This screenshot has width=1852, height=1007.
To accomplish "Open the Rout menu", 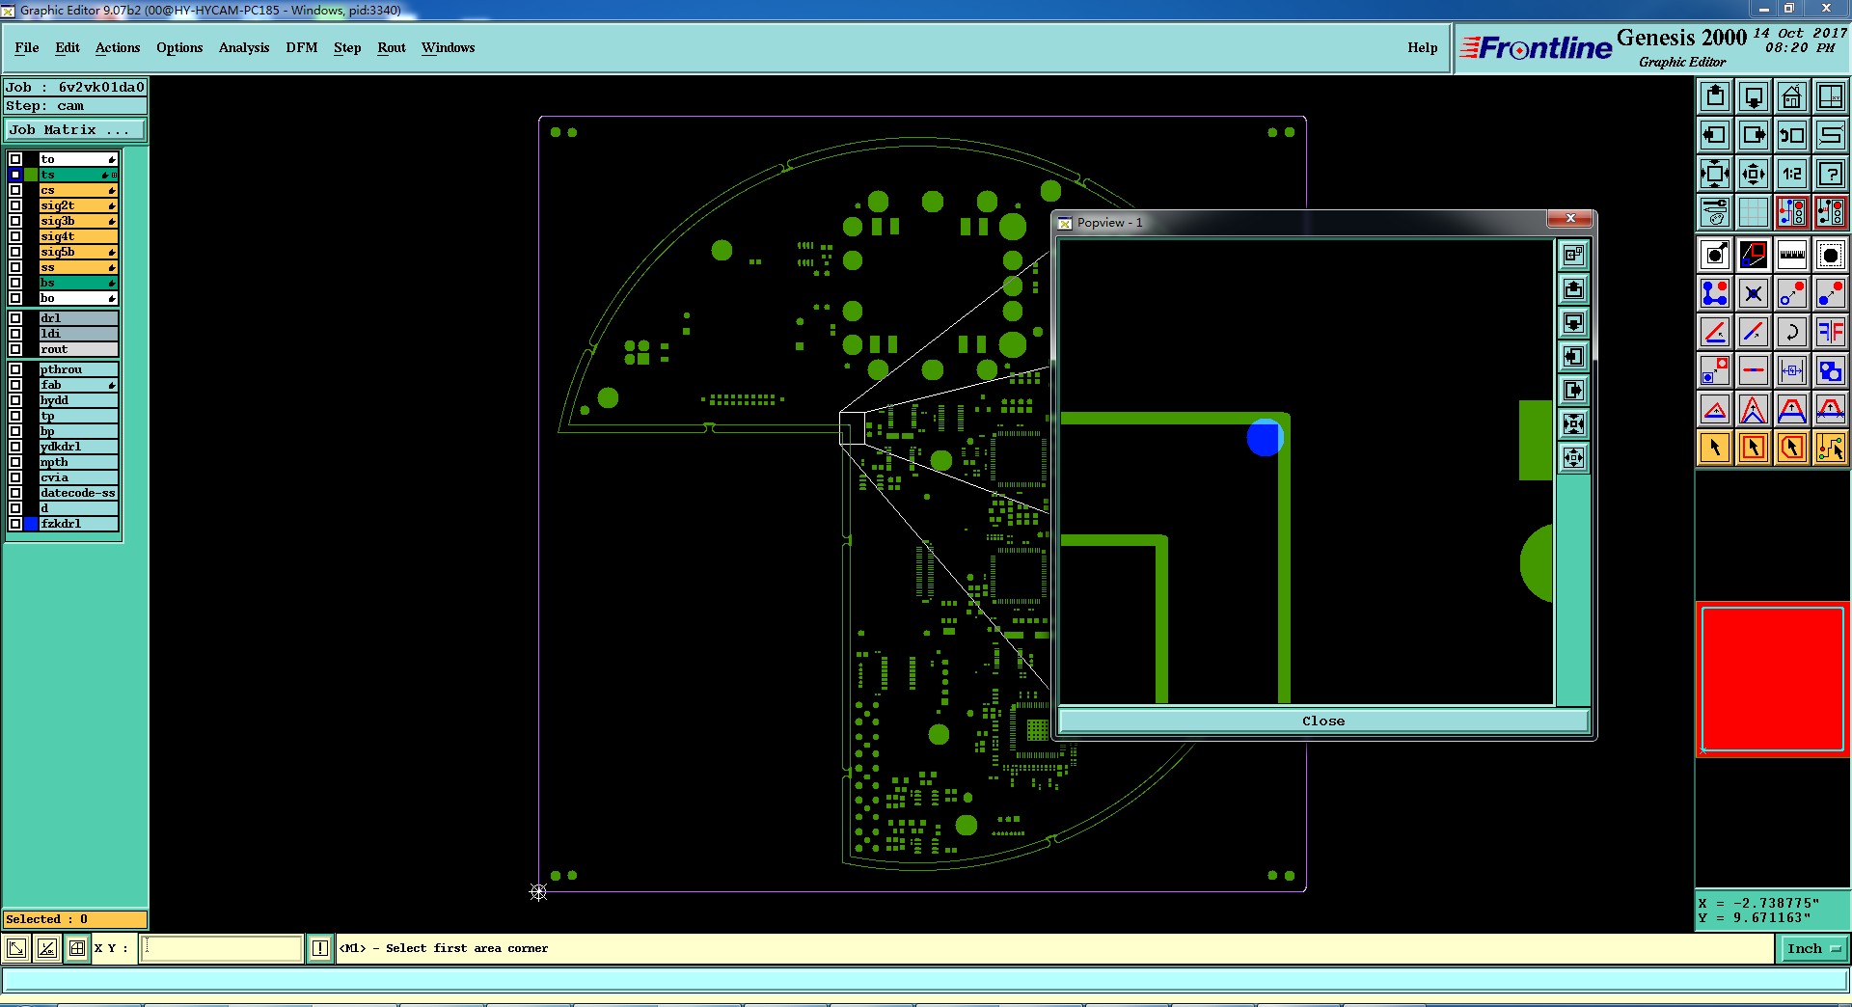I will point(392,47).
